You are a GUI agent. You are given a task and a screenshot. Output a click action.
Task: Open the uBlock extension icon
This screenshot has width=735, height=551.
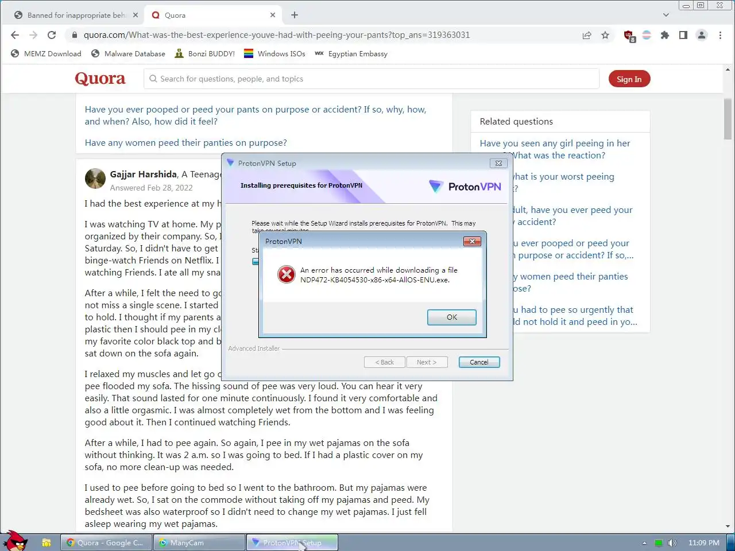(629, 36)
